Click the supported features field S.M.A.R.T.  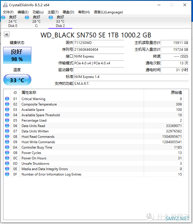point(131,84)
